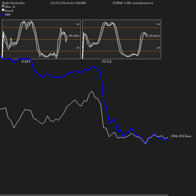196x196 pixels.
Task: Click the 'FULL' chart caption
Action: coord(107,62)
